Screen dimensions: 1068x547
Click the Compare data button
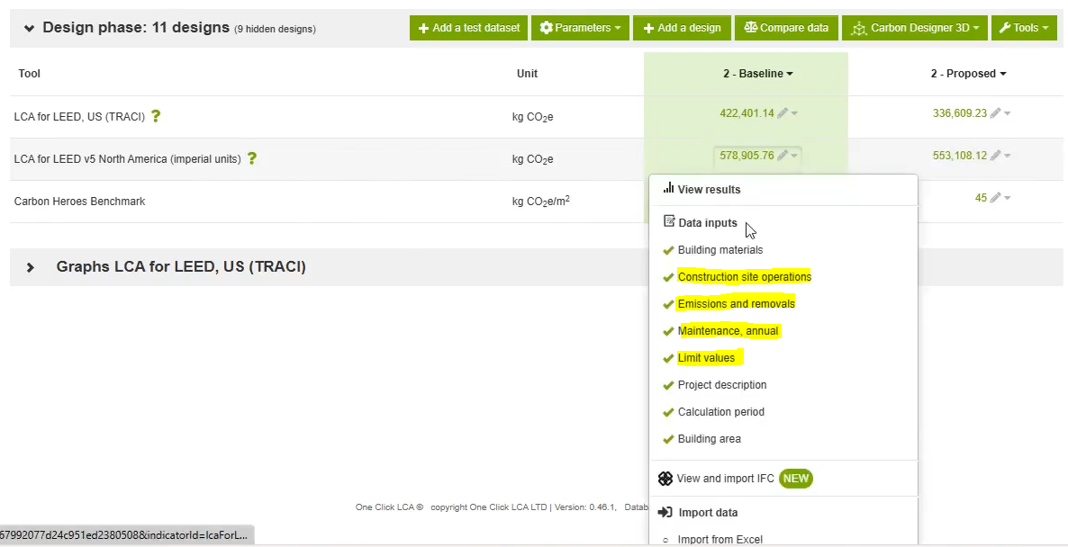786,27
